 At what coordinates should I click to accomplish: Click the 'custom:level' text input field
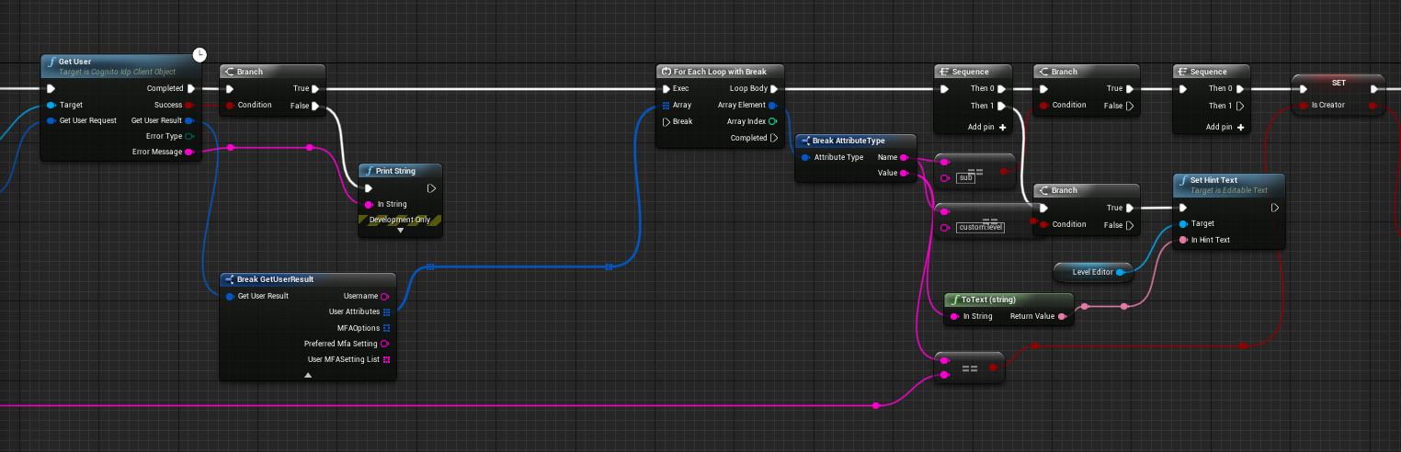[980, 227]
